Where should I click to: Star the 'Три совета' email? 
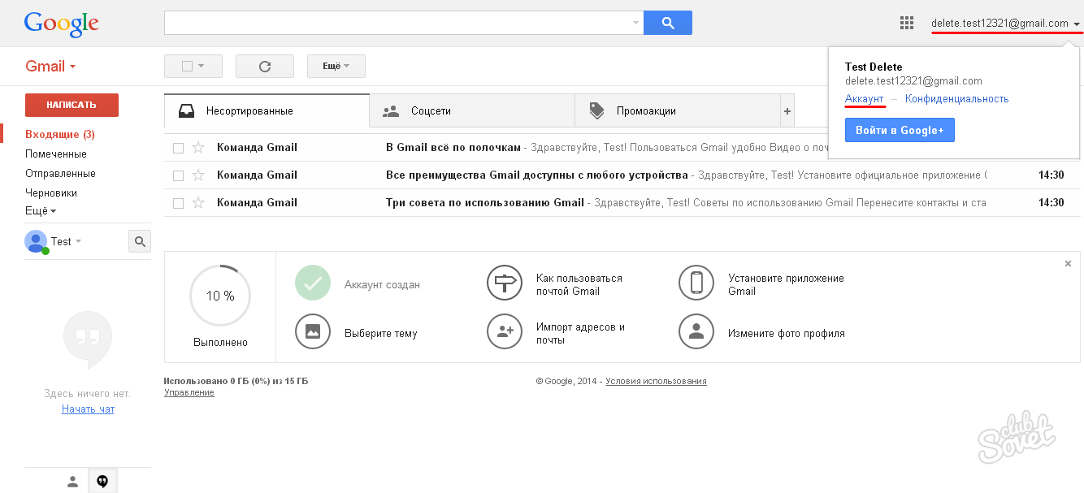[x=197, y=203]
